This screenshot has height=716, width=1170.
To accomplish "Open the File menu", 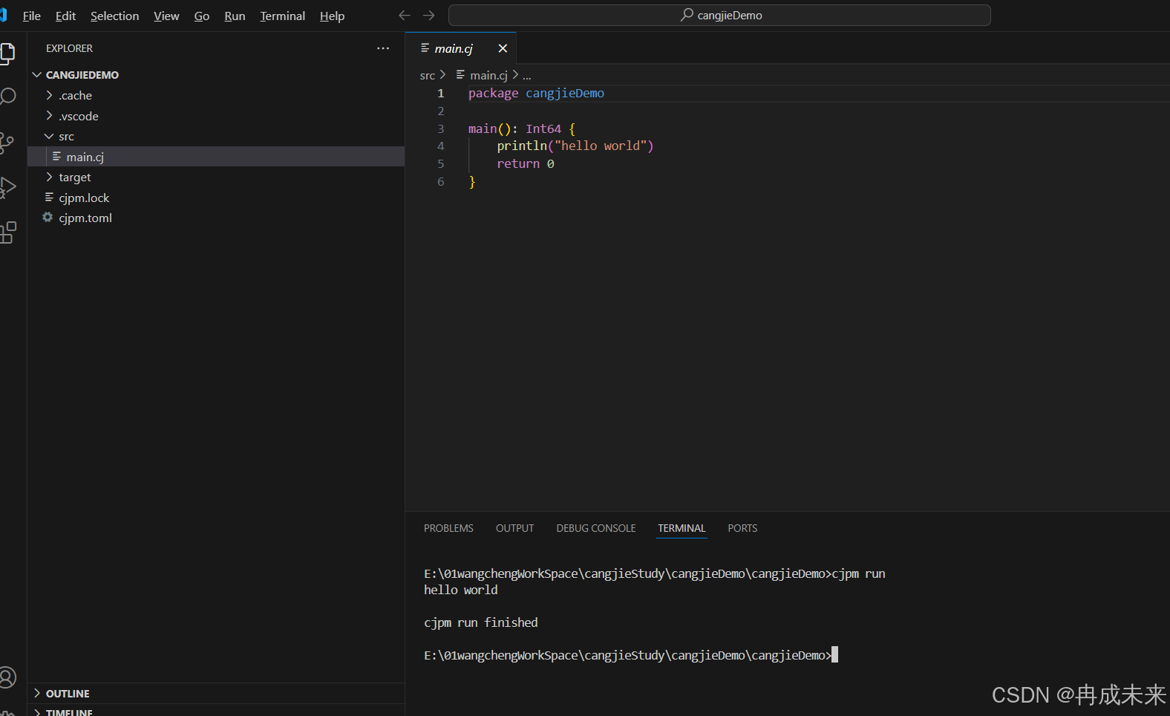I will (32, 16).
